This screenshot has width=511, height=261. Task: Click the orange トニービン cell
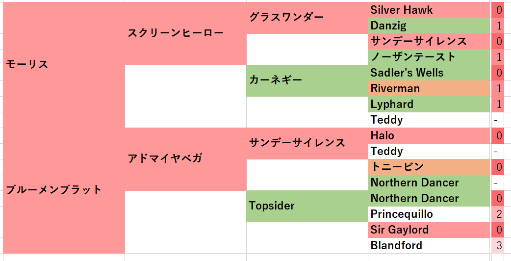coord(429,167)
